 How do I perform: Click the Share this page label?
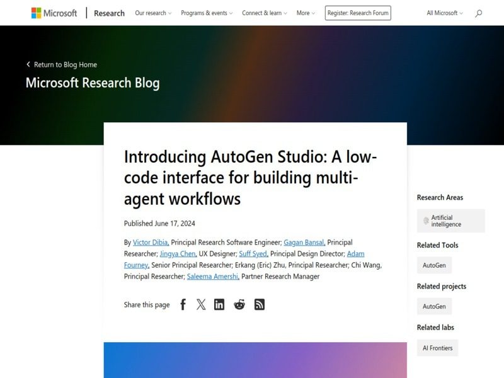click(x=147, y=305)
